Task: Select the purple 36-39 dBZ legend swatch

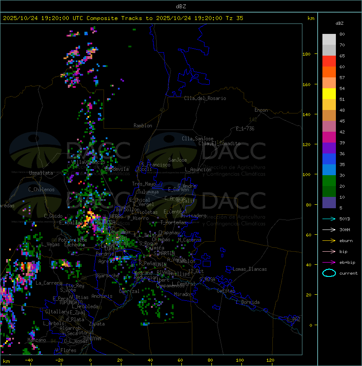Action: click(x=329, y=148)
